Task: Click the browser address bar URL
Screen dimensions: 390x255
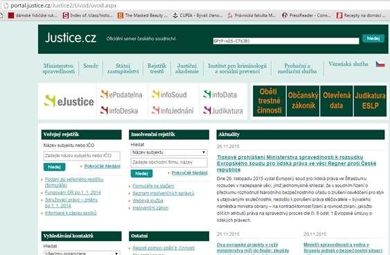Action: pyautogui.click(x=64, y=6)
